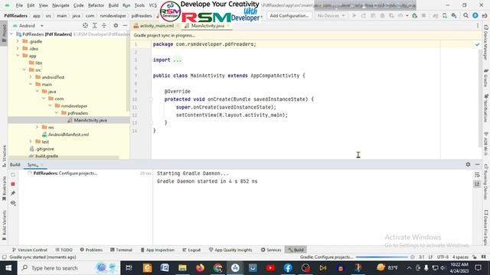Open the Notifications side tool window
This screenshot has height=275, width=490.
pyautogui.click(x=486, y=109)
